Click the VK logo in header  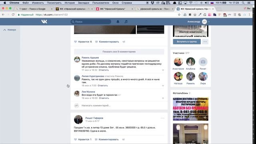[x=44, y=22]
